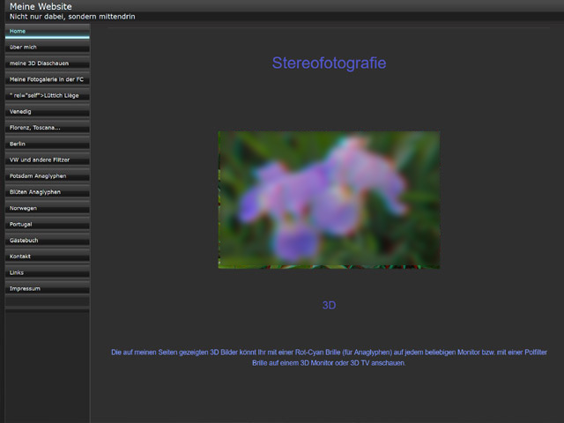Open the Blüten Anaglyphen gallery

coord(46,191)
